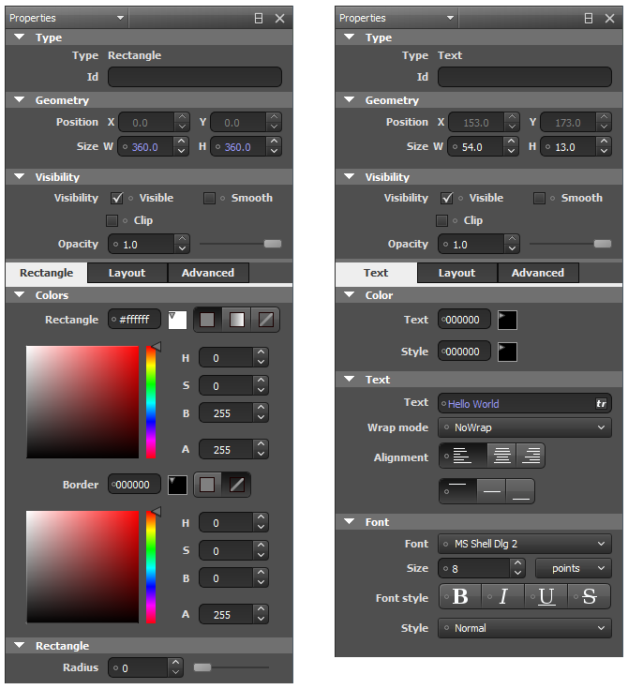Open translation tr icon in Text field
This screenshot has height=689, width=628.
[601, 403]
